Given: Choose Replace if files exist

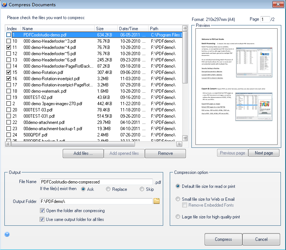Looking at the screenshot, I should click(108, 189).
